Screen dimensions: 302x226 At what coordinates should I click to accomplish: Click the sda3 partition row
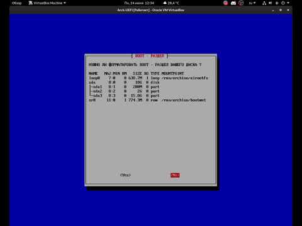[125, 95]
